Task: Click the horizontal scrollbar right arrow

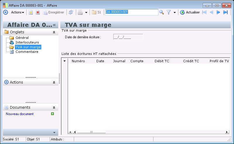Action: pos(227,132)
